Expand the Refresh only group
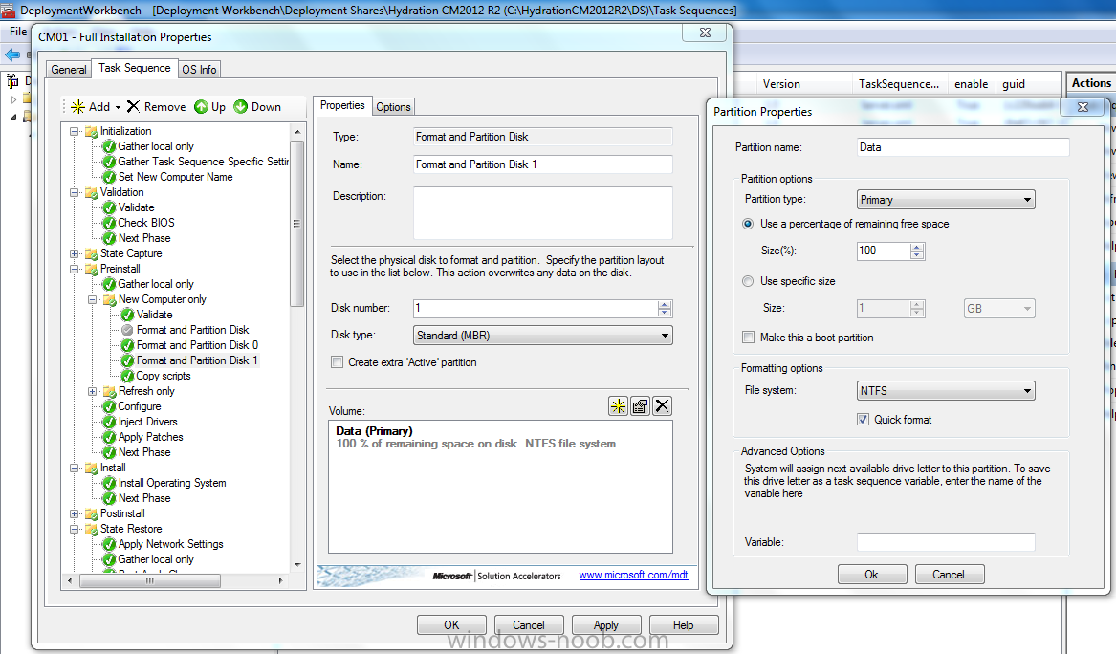Screen dimensions: 1116x654 pyautogui.click(x=93, y=391)
